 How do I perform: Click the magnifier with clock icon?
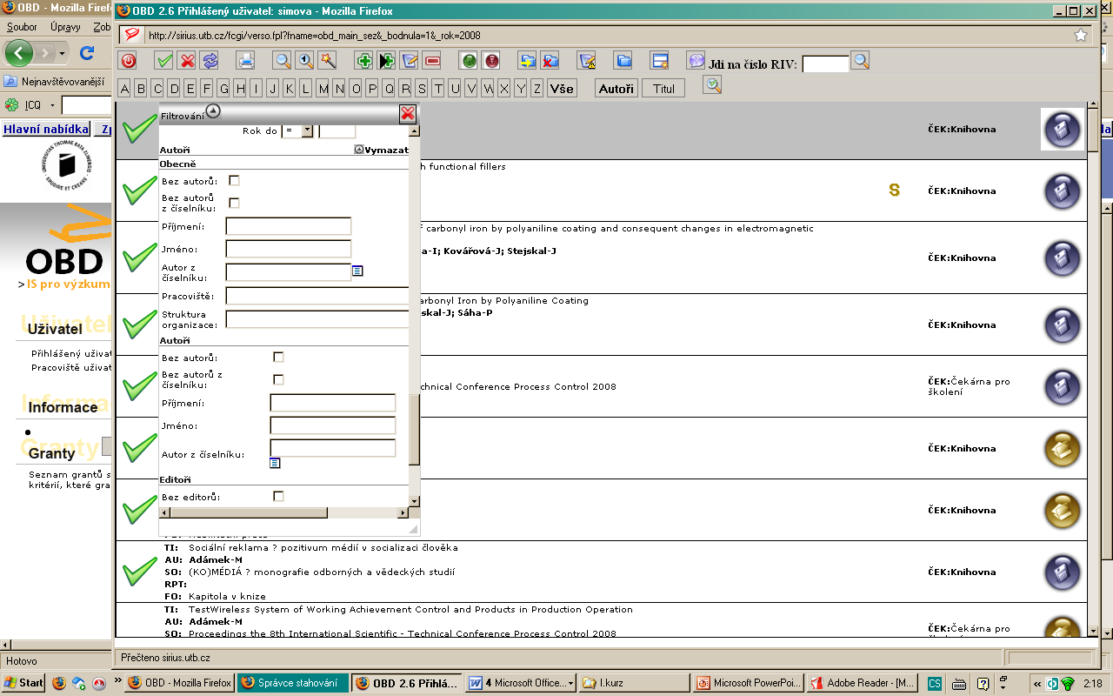pyautogui.click(x=305, y=61)
